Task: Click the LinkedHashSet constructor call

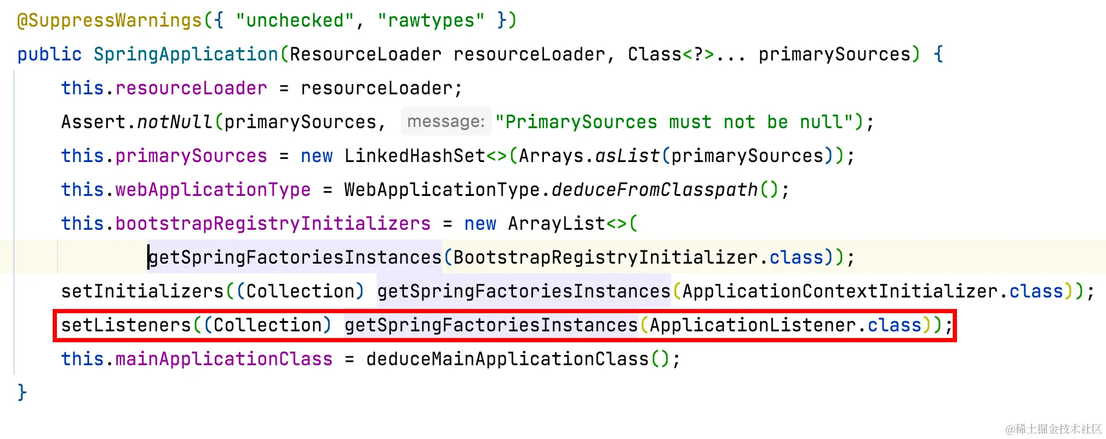Action: (x=415, y=156)
